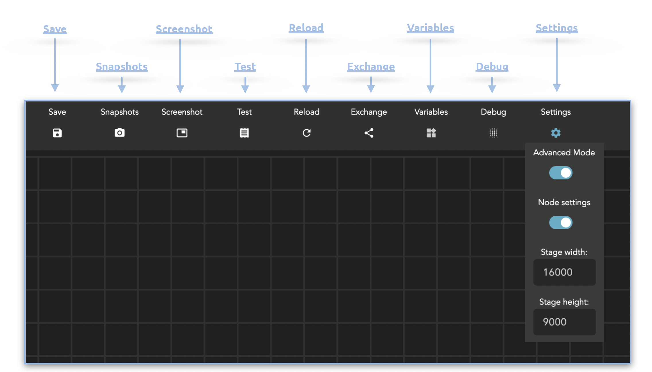Open Snapshots via the camera icon
652x372 pixels.
pyautogui.click(x=120, y=133)
